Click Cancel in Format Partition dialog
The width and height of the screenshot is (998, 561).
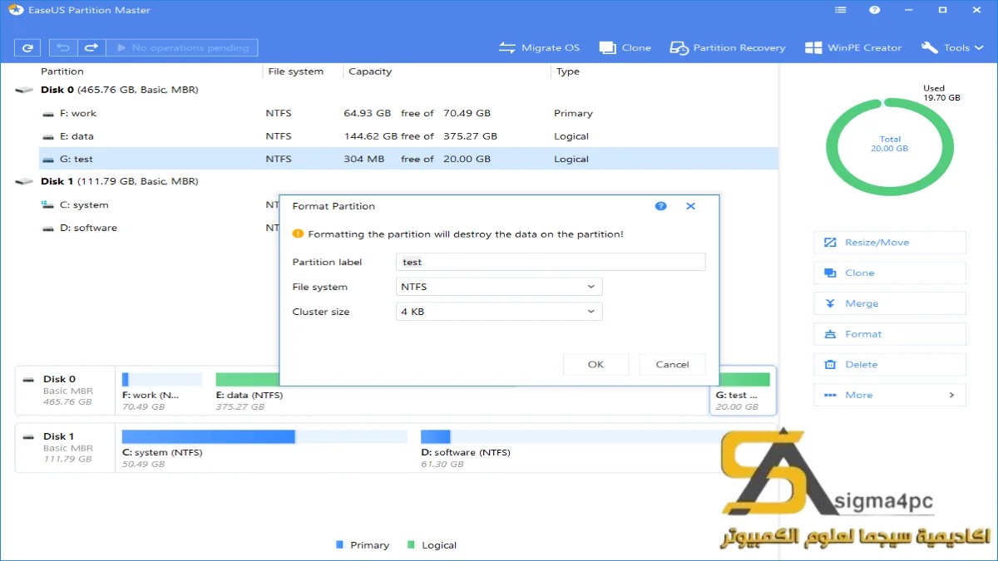(672, 364)
